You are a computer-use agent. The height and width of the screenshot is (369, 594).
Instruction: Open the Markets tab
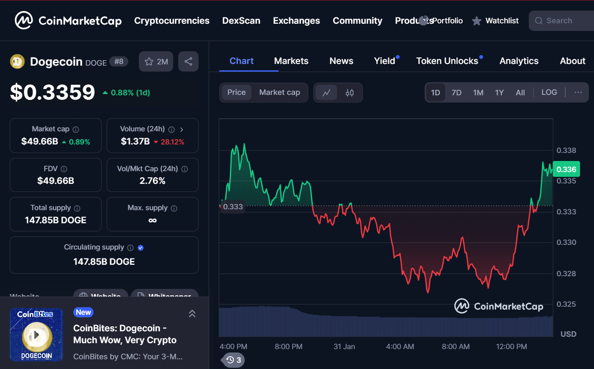291,61
